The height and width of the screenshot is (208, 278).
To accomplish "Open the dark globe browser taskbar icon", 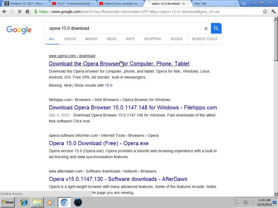I will click(78, 202).
